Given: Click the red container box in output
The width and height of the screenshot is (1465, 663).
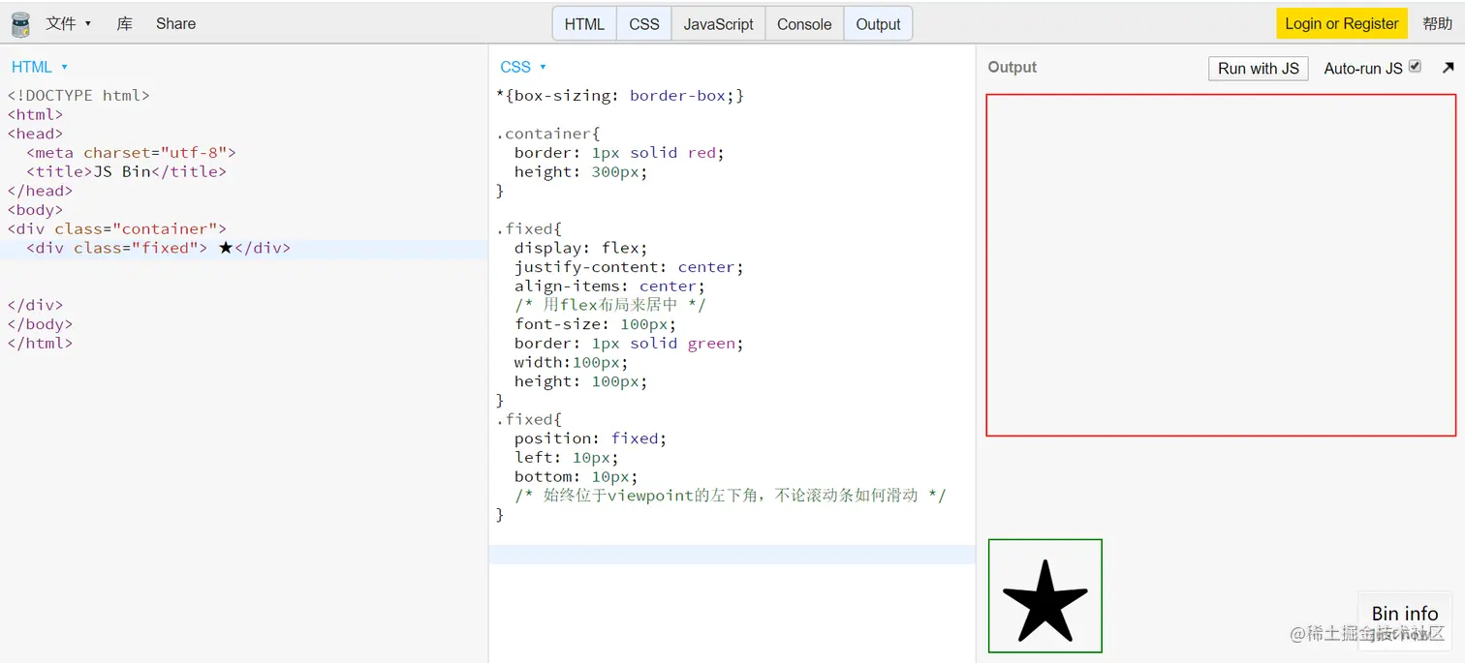Looking at the screenshot, I should coord(1221,265).
